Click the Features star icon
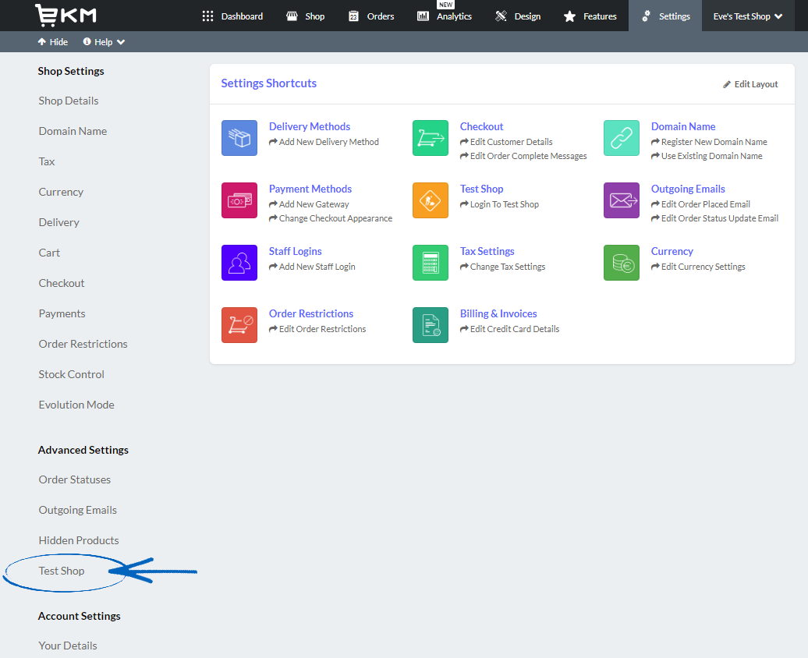 569,16
